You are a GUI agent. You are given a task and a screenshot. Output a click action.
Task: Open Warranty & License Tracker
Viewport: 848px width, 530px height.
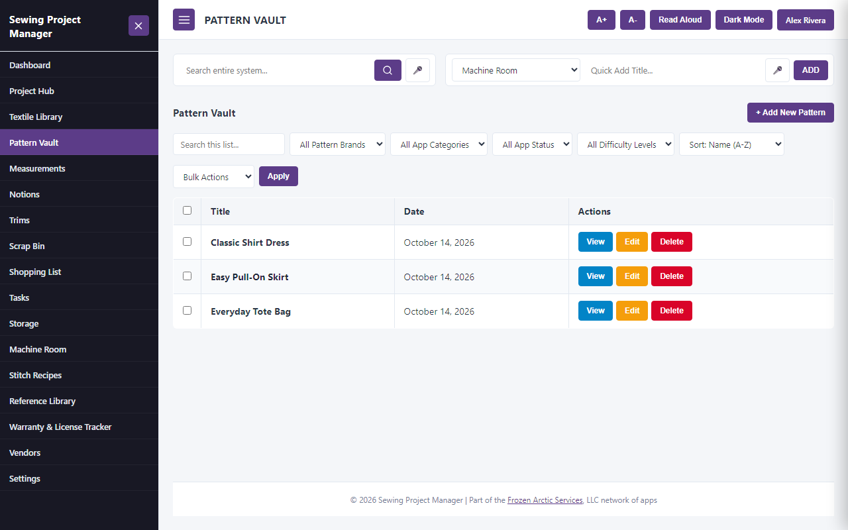coord(79,427)
